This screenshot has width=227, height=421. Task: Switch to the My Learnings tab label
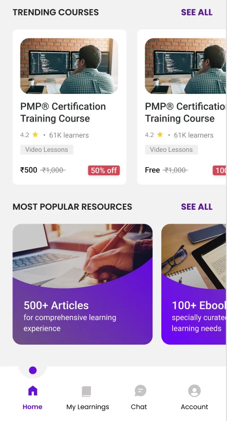coord(88,407)
